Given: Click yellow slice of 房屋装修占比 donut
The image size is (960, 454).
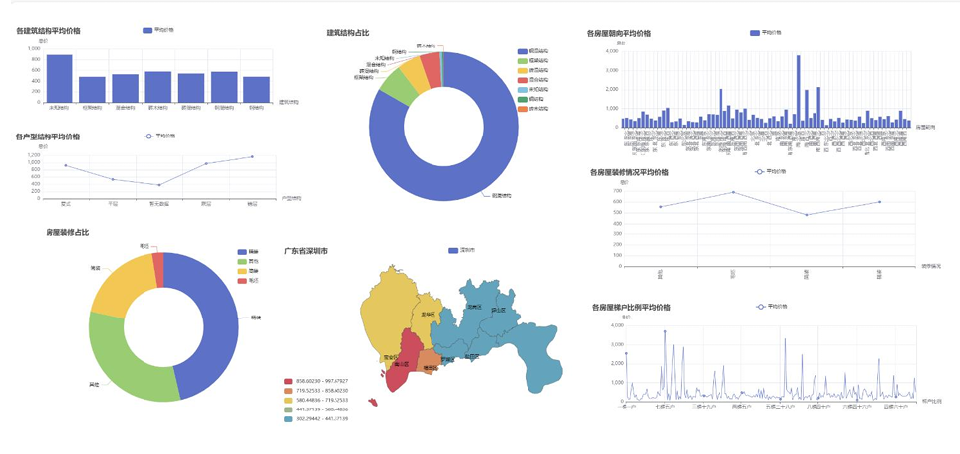Looking at the screenshot, I should (120, 285).
